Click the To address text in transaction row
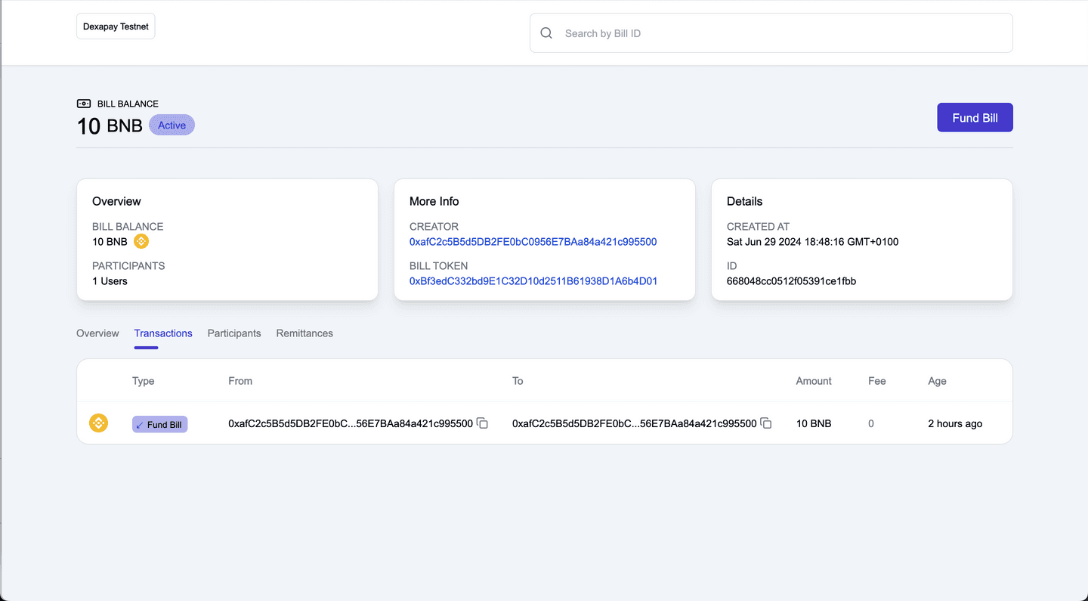This screenshot has width=1088, height=601. (x=635, y=423)
